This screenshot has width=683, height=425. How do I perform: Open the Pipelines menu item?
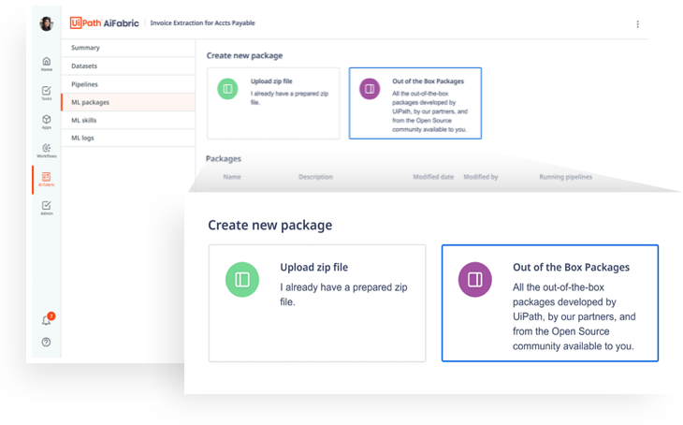tap(128, 84)
